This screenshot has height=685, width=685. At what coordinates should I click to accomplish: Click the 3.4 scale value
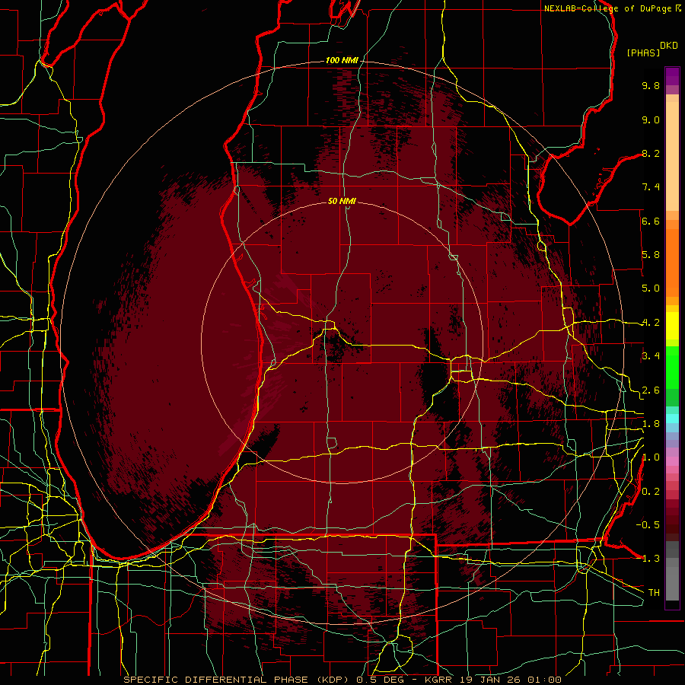point(651,356)
